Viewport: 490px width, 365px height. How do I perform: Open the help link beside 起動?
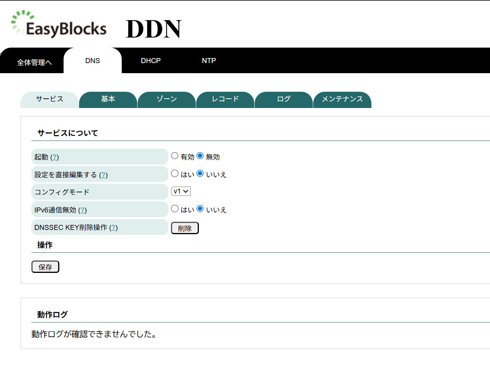pyautogui.click(x=55, y=157)
